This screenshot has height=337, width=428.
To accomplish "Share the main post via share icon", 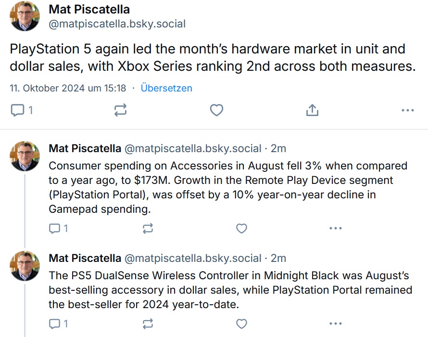I will 312,110.
